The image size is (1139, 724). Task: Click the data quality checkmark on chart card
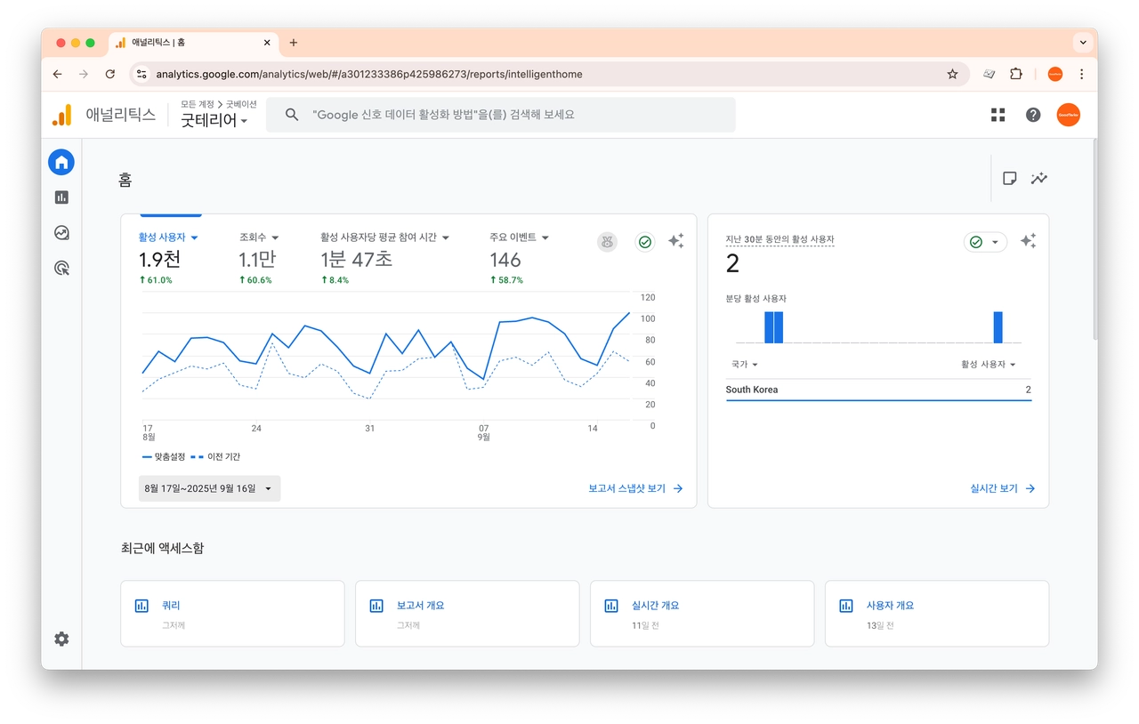[645, 242]
